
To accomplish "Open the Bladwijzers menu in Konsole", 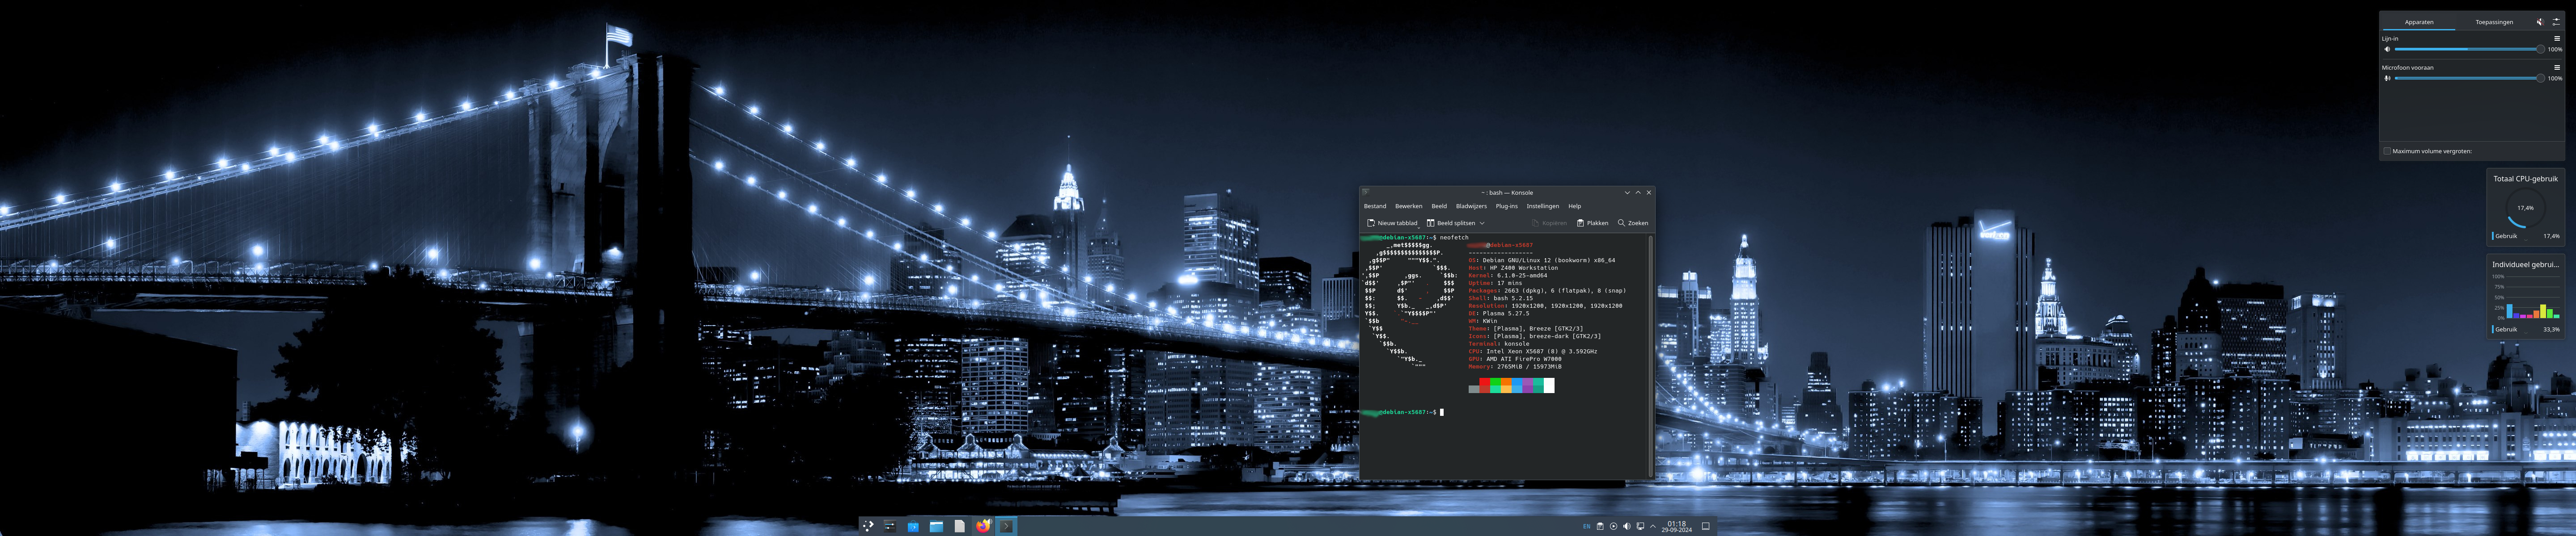I will pyautogui.click(x=1471, y=207).
